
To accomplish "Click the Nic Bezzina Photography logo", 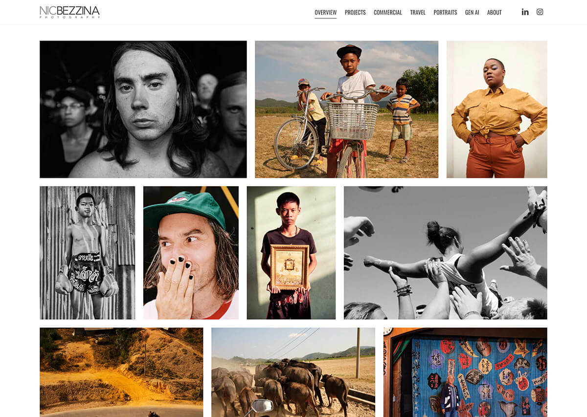I will [x=69, y=12].
